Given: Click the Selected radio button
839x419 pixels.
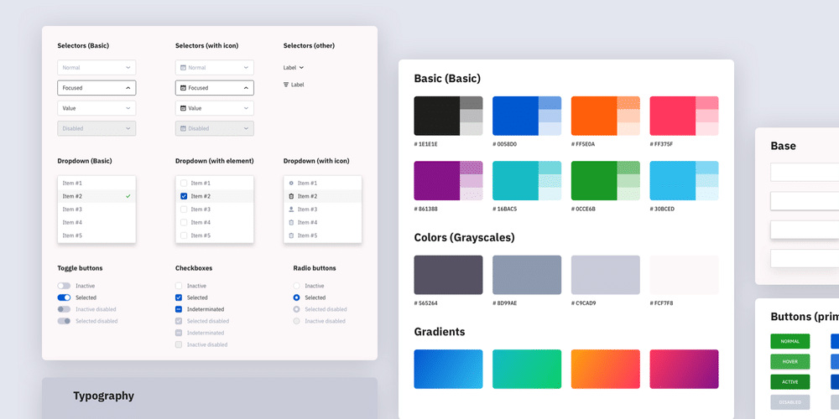Looking at the screenshot, I should point(296,297).
